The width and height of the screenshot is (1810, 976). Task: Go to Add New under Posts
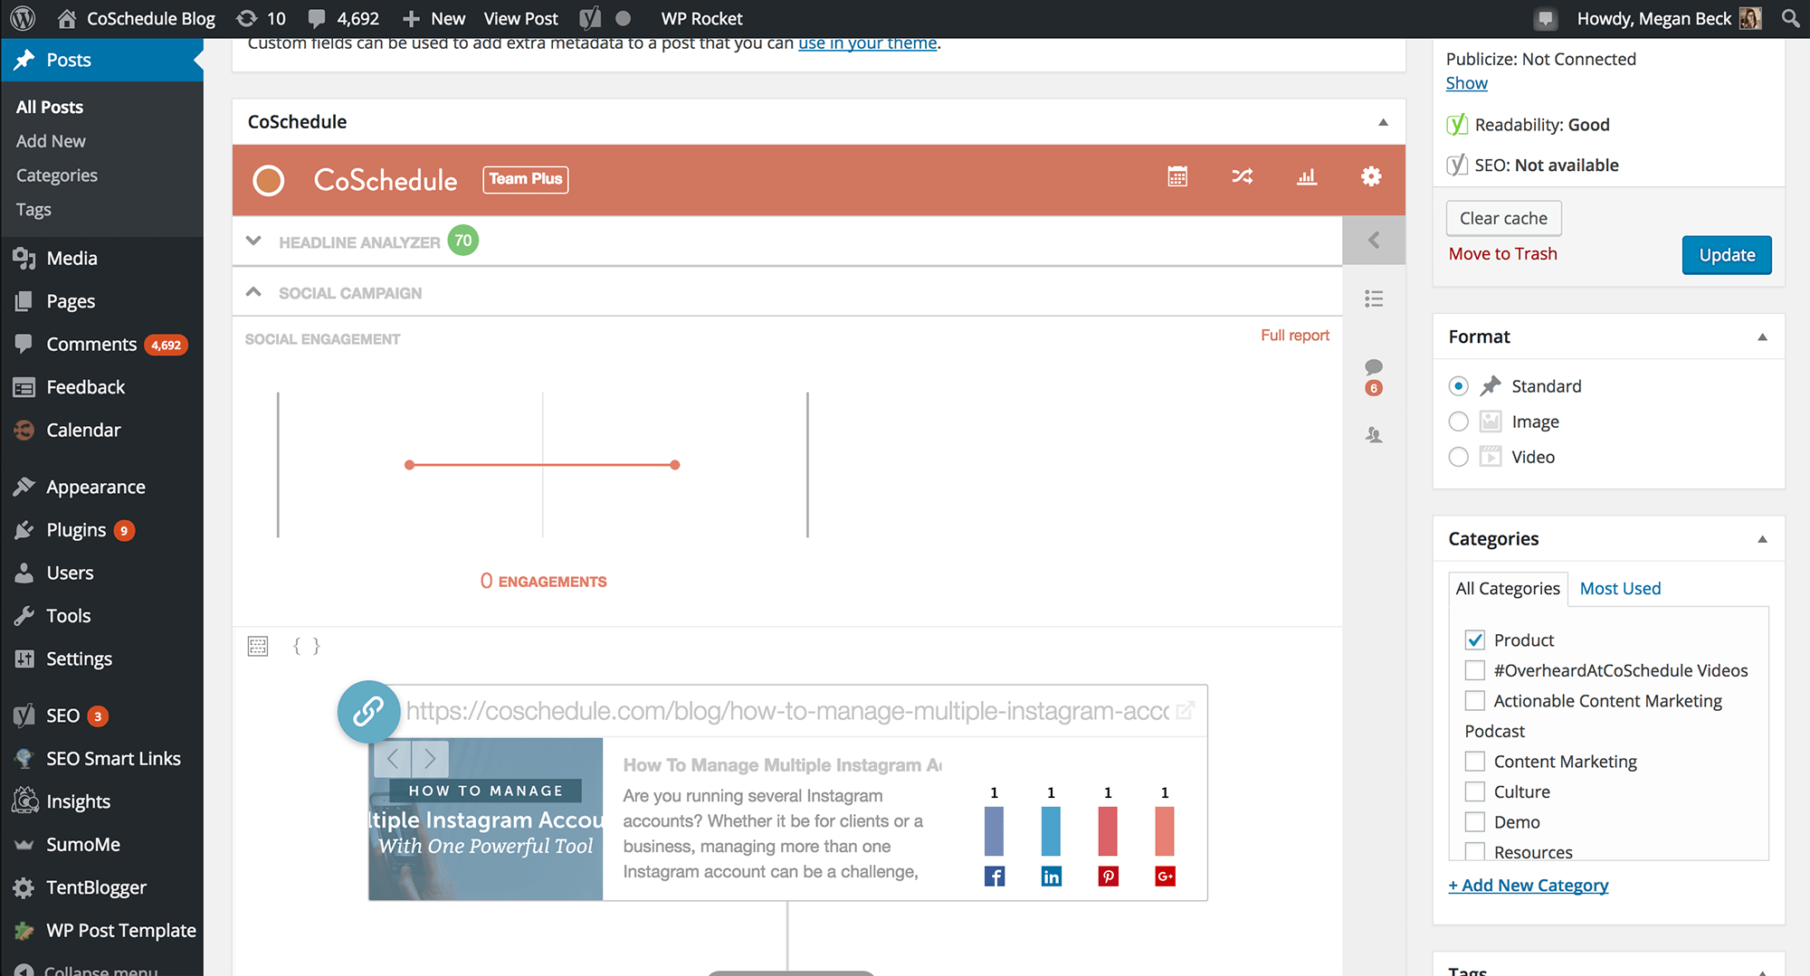tap(51, 141)
